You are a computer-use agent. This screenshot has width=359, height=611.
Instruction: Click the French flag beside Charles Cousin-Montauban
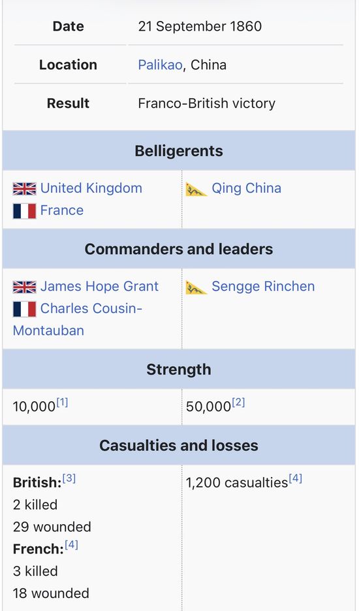(24, 309)
